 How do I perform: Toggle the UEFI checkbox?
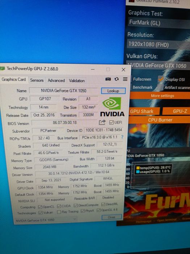(111, 123)
